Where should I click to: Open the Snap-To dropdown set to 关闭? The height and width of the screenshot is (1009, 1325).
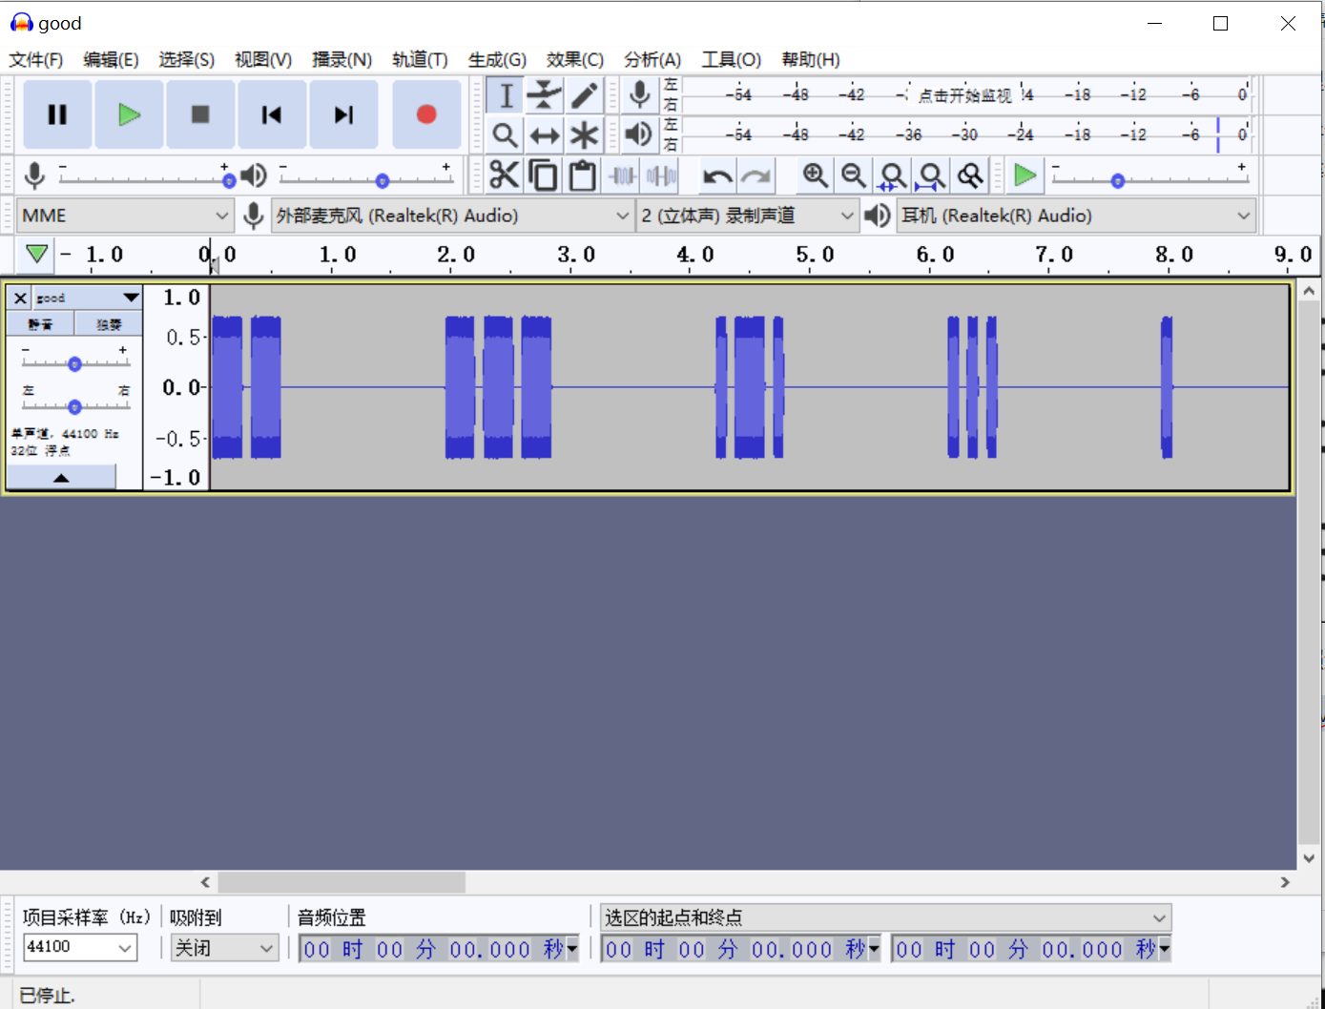click(225, 948)
